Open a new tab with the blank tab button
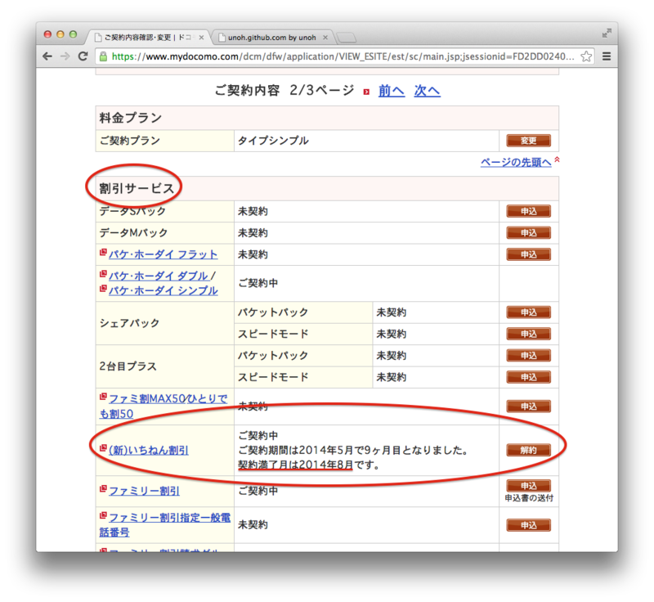 coord(346,38)
